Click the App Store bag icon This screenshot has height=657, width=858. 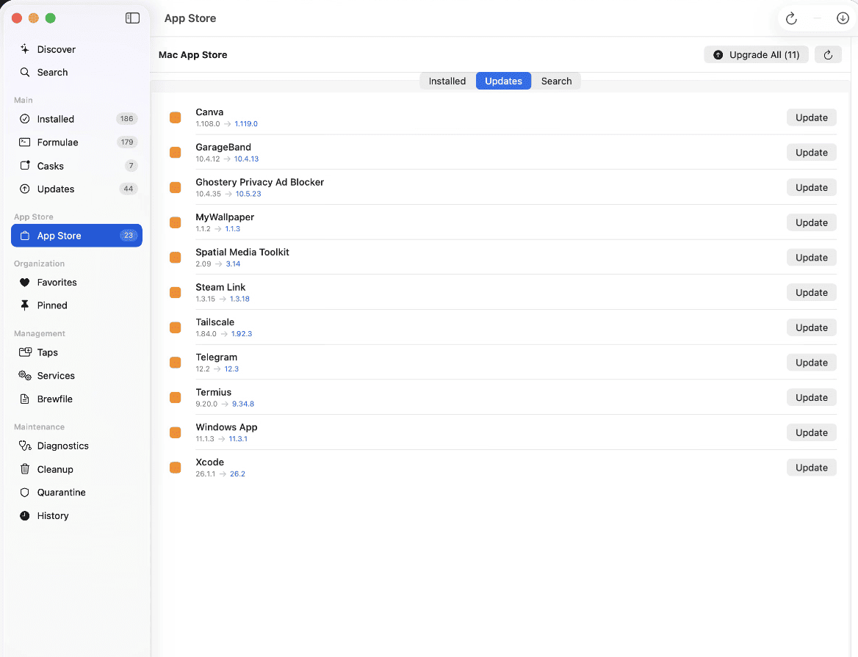25,236
